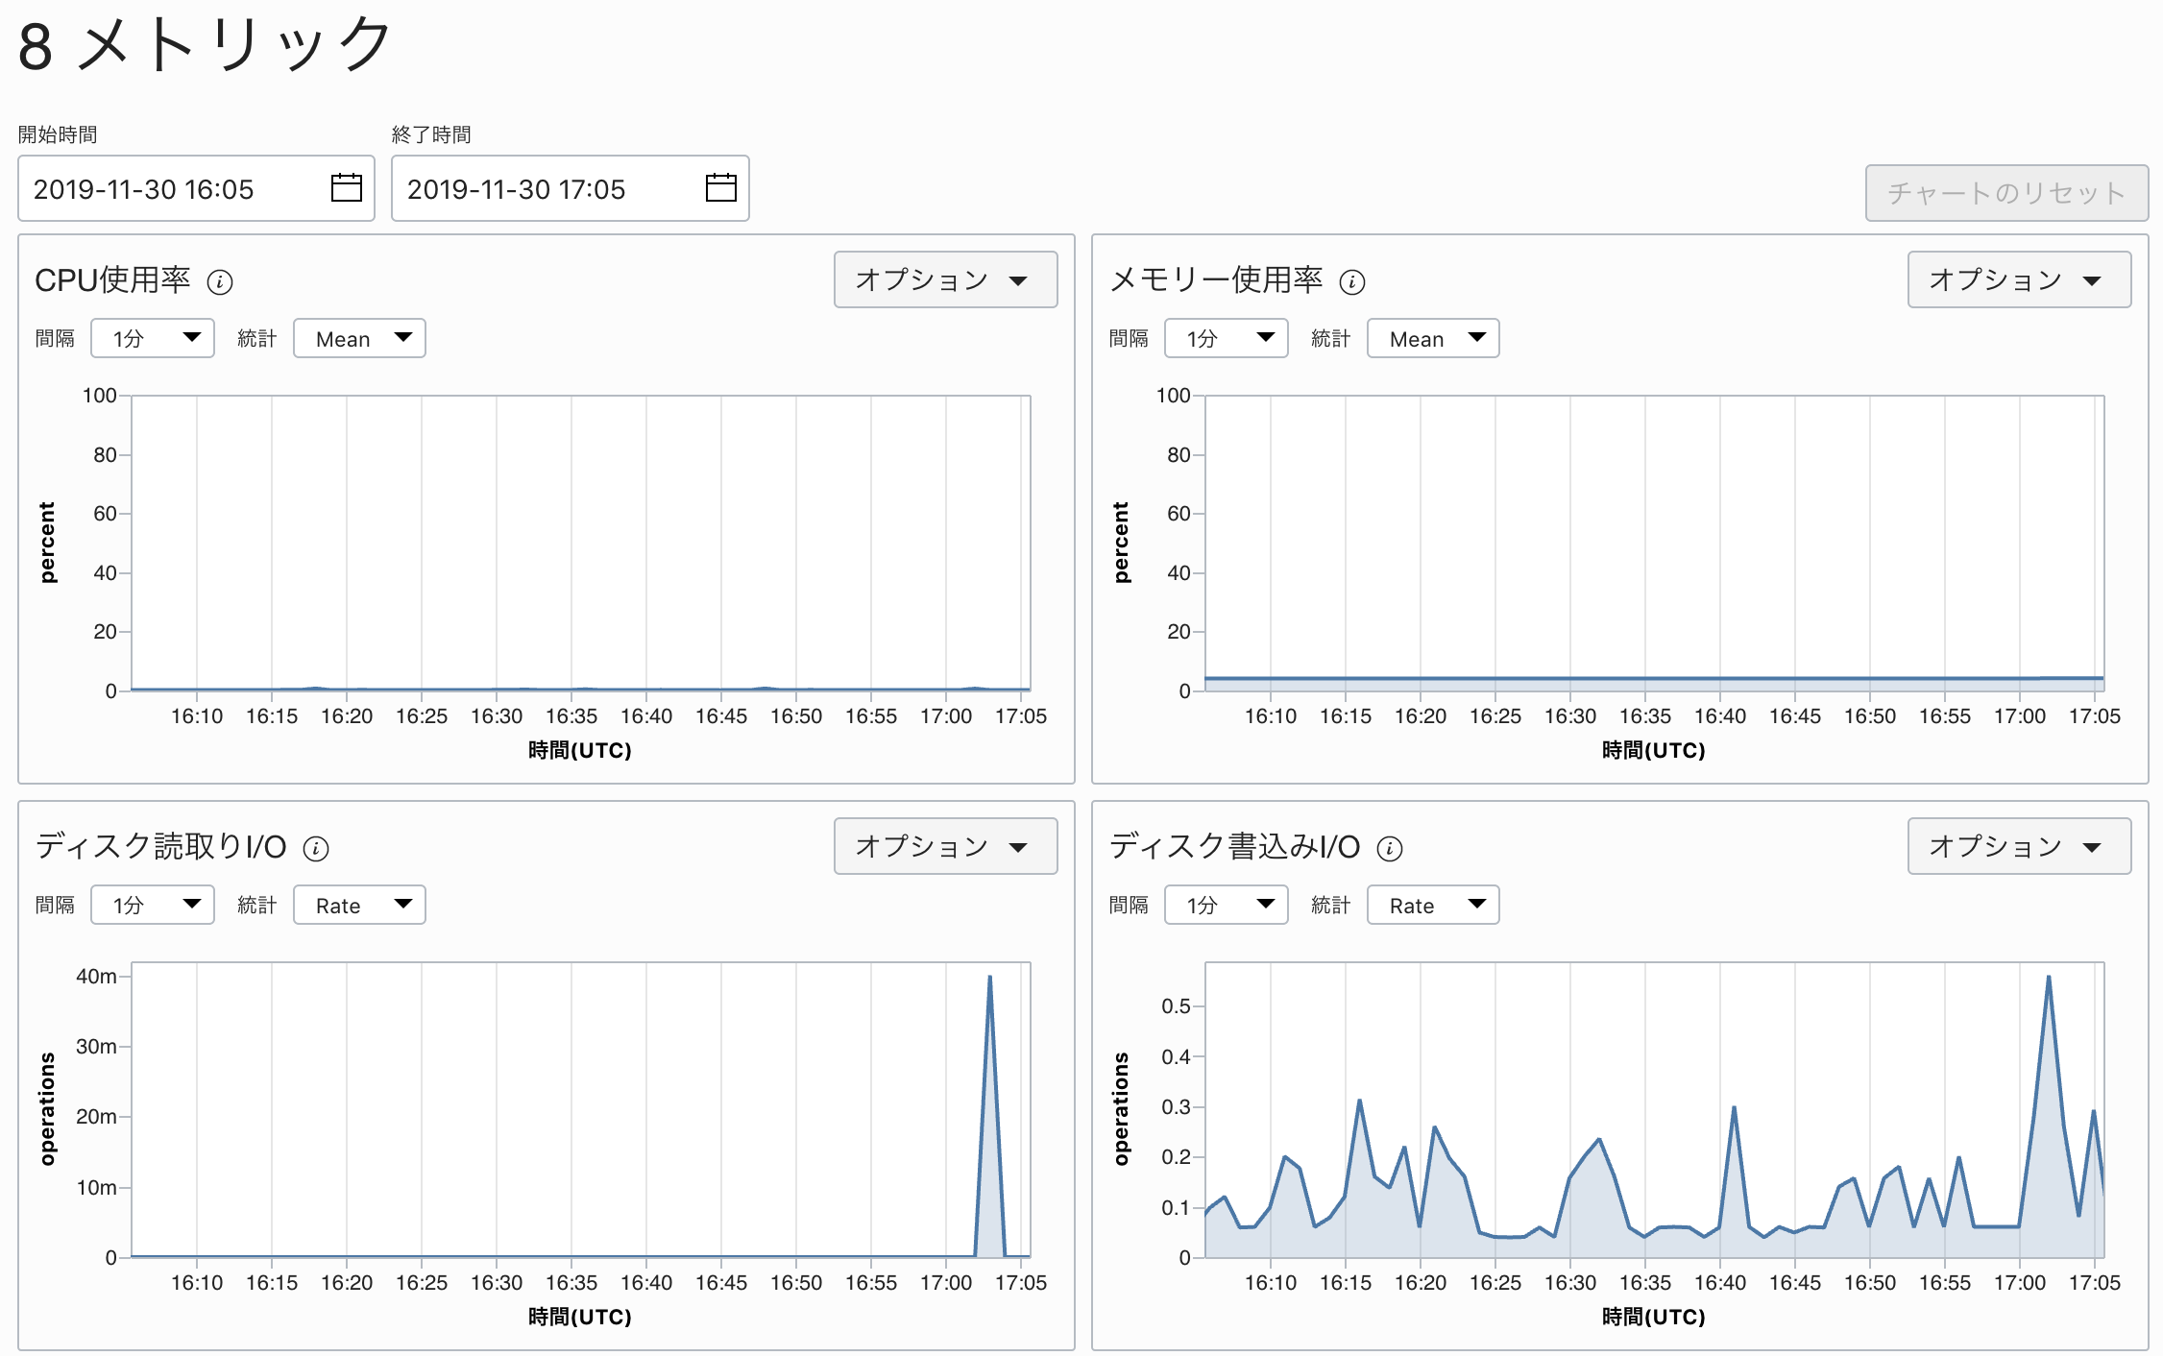Change 間隔 dropdown in ディスク読取りI/O panel
Viewport: 2163px width, 1356px height.
pyautogui.click(x=153, y=905)
